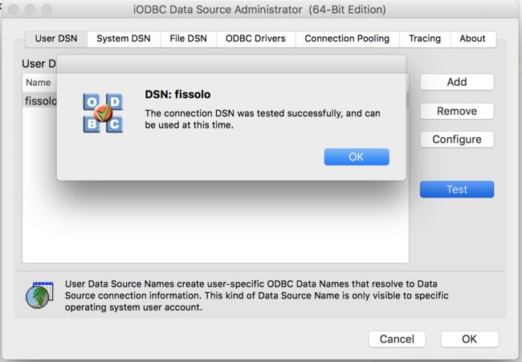Remove the selected data source
Image resolution: width=522 pixels, height=362 pixels.
point(457,111)
